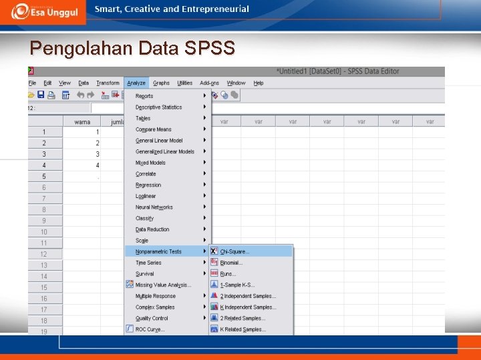Choose Complex Samples in the Analyze menu
Screen dimensions: 481x360
pos(167,307)
